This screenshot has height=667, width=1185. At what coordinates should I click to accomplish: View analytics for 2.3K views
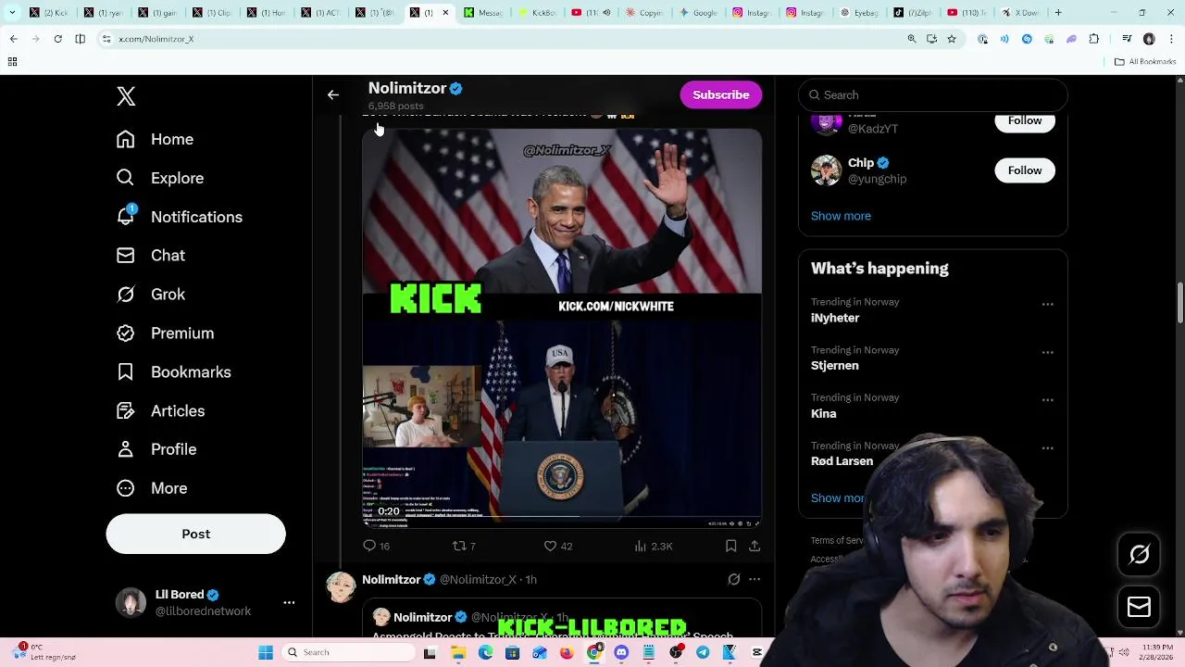click(x=654, y=546)
